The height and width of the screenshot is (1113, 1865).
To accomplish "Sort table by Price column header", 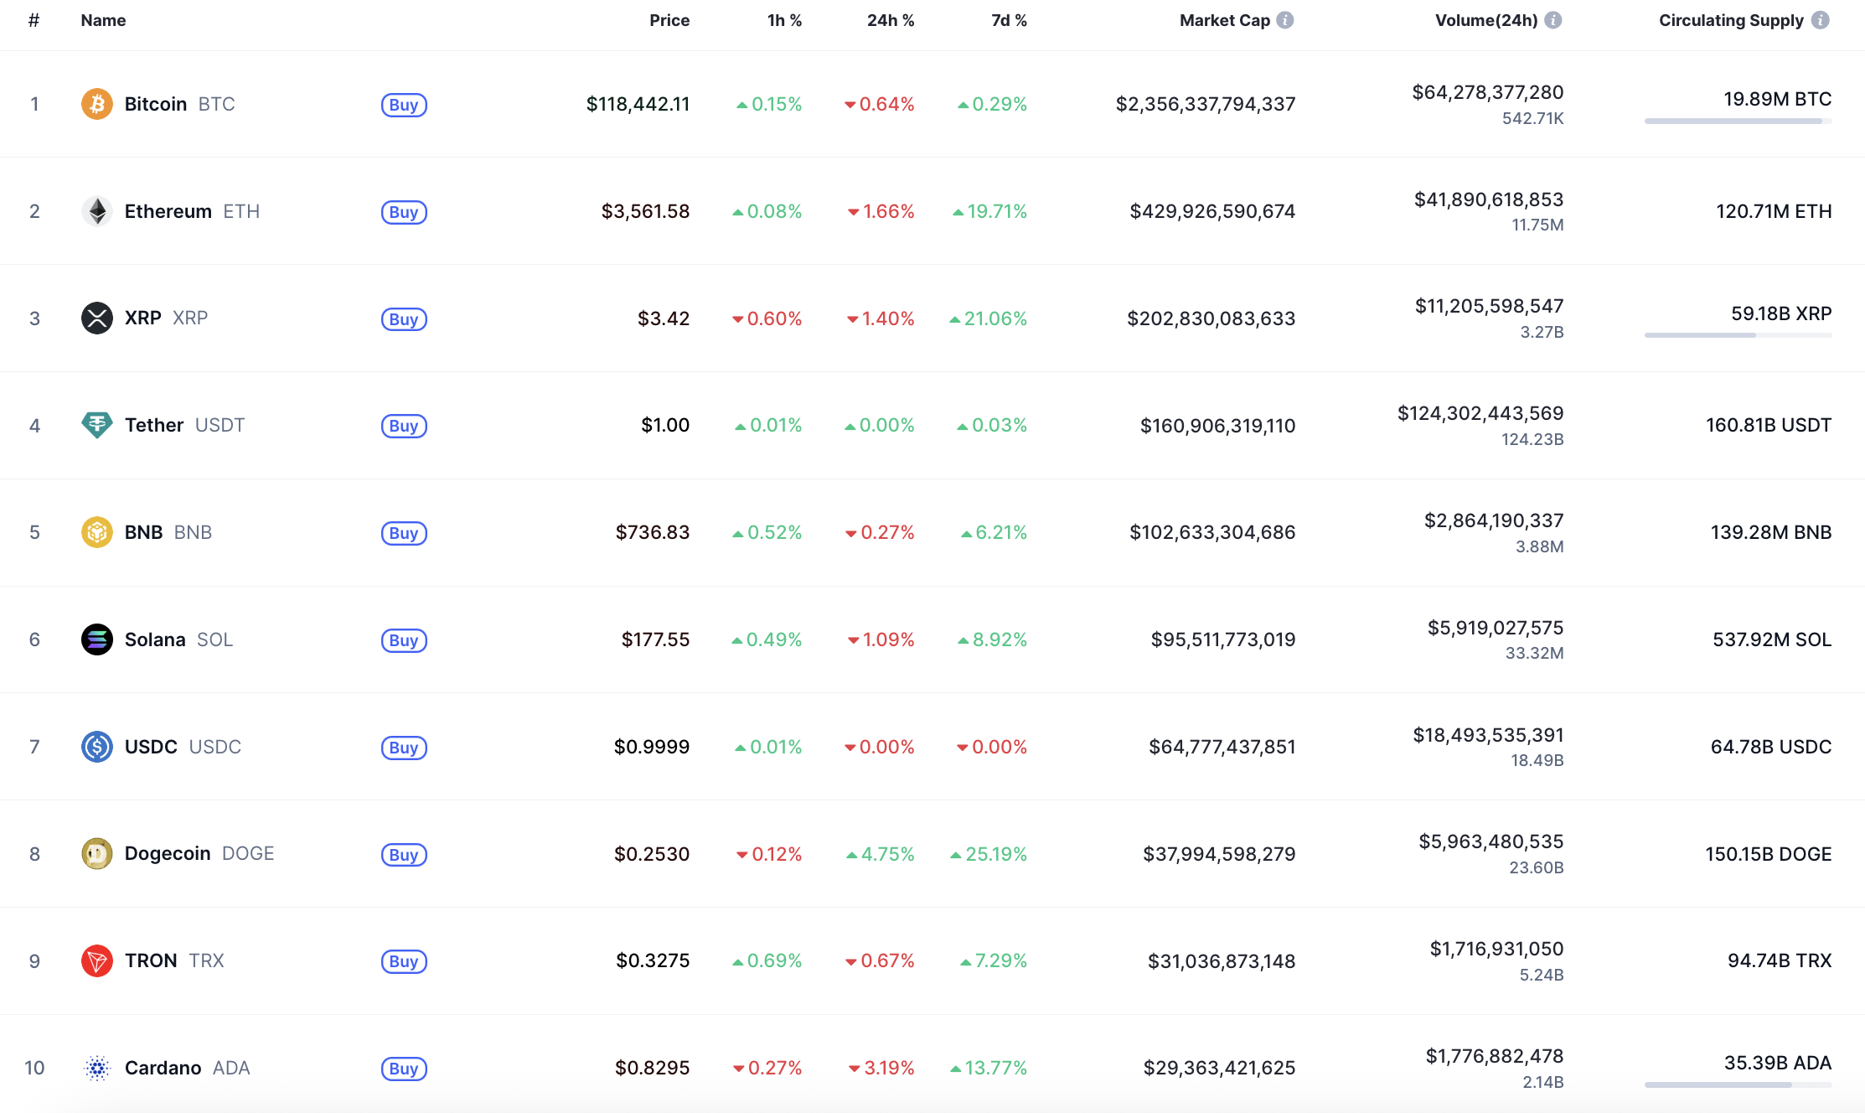I will coord(669,20).
